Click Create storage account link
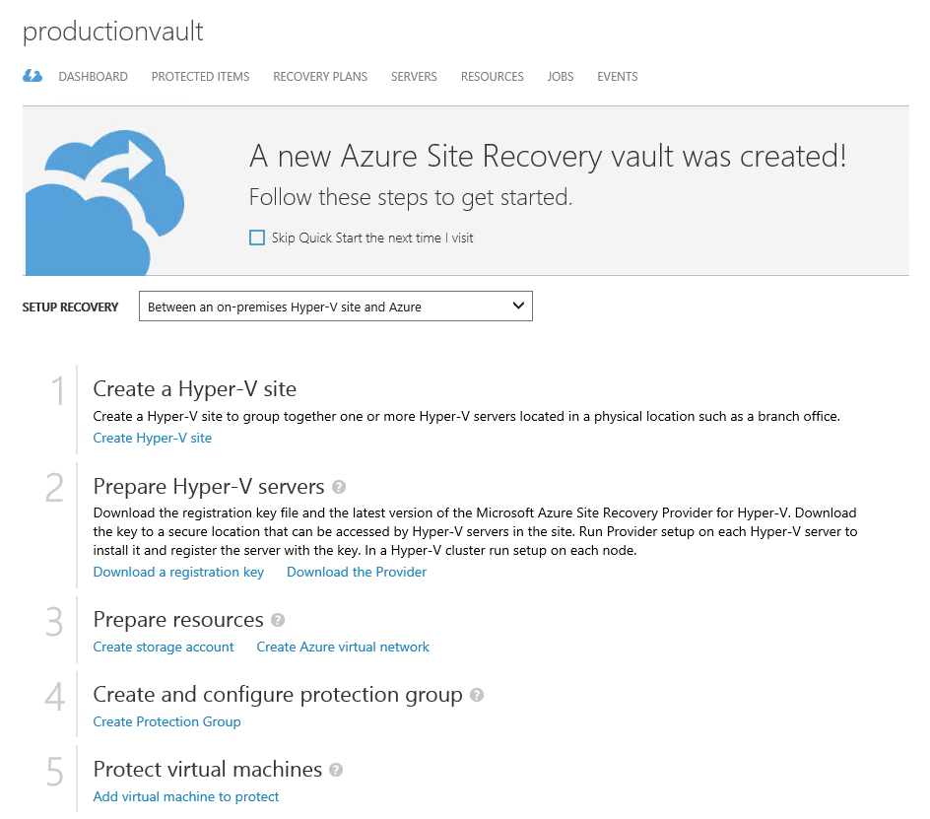 pyautogui.click(x=164, y=647)
